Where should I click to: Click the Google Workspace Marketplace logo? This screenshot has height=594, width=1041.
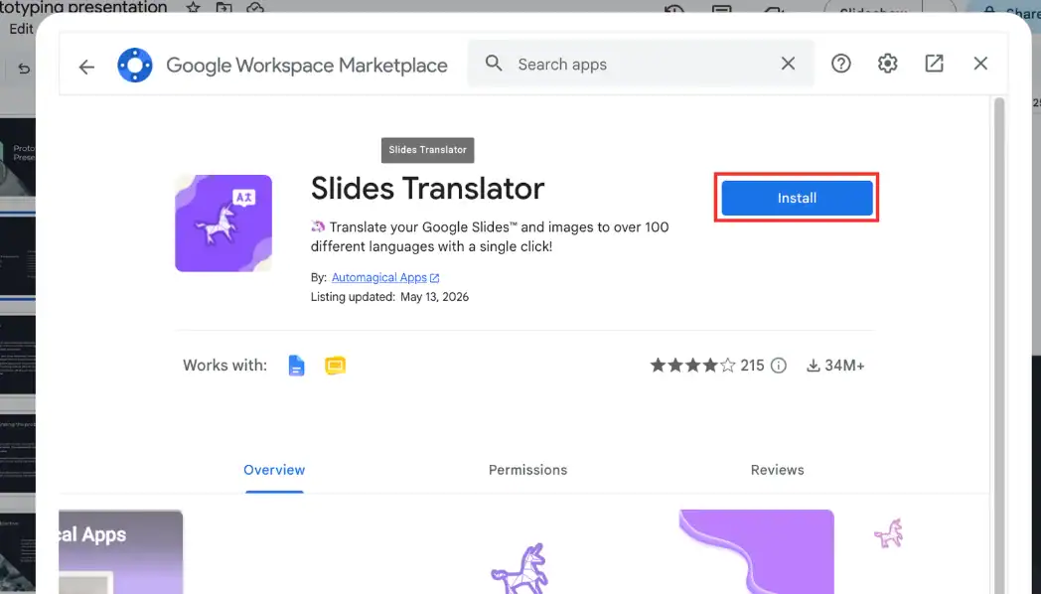point(135,65)
